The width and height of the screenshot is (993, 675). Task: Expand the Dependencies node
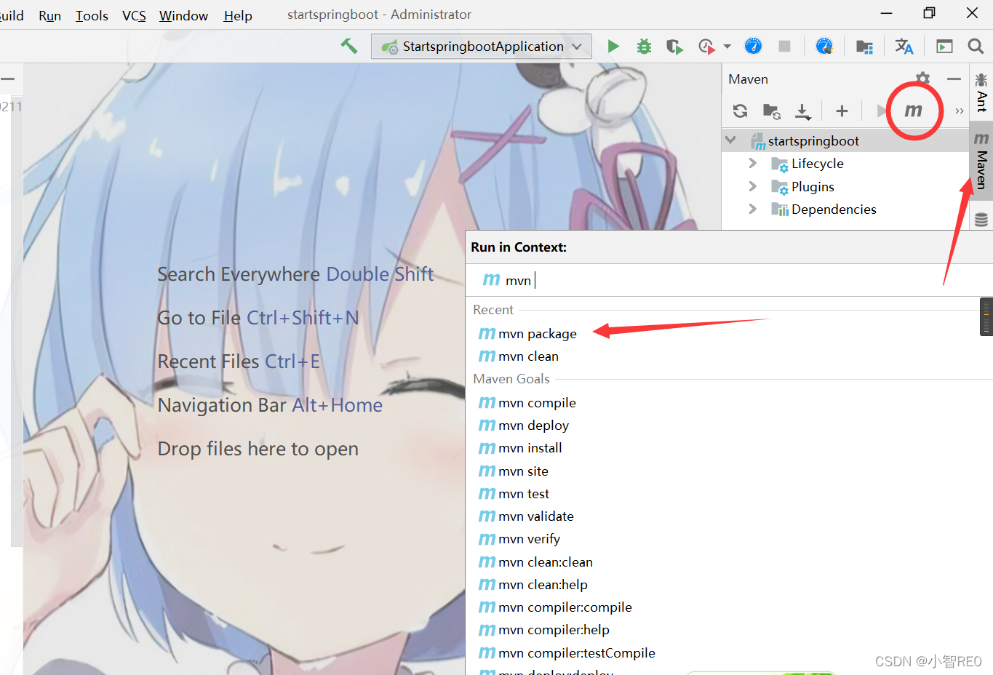753,209
